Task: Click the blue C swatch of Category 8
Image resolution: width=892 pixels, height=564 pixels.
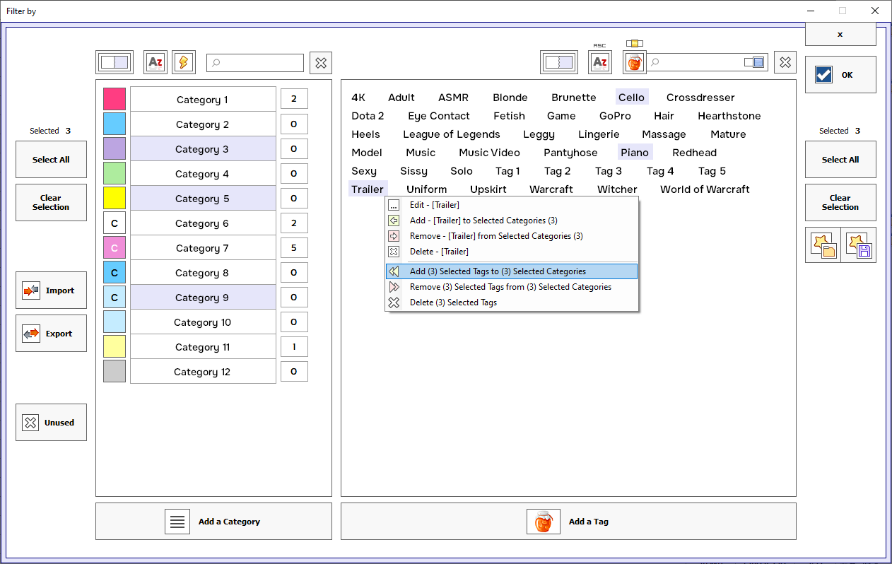Action: click(115, 272)
